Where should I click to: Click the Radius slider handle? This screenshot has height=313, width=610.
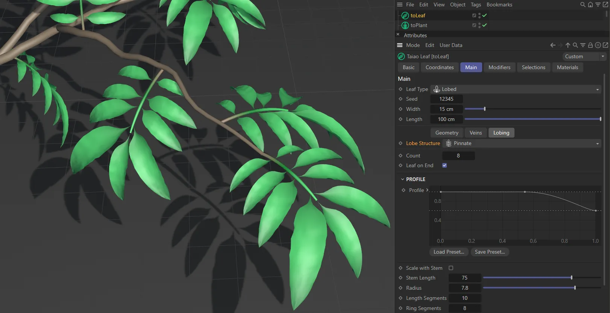(x=575, y=288)
